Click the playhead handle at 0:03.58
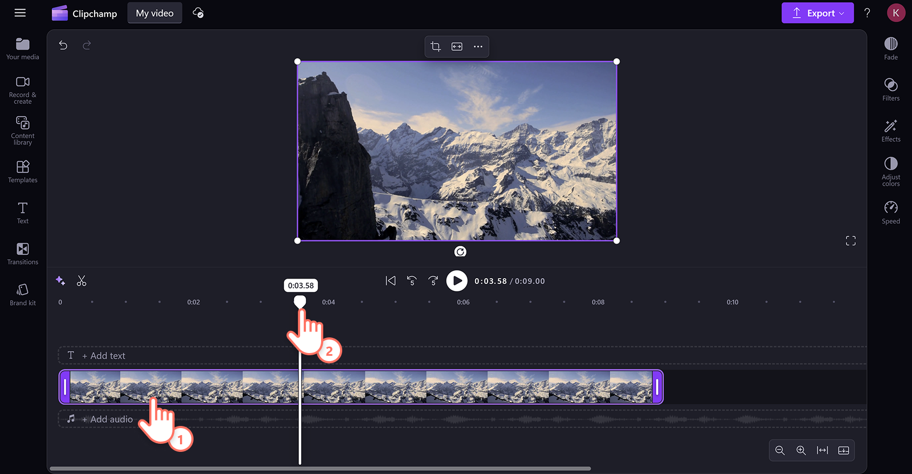The height and width of the screenshot is (474, 912). click(299, 301)
